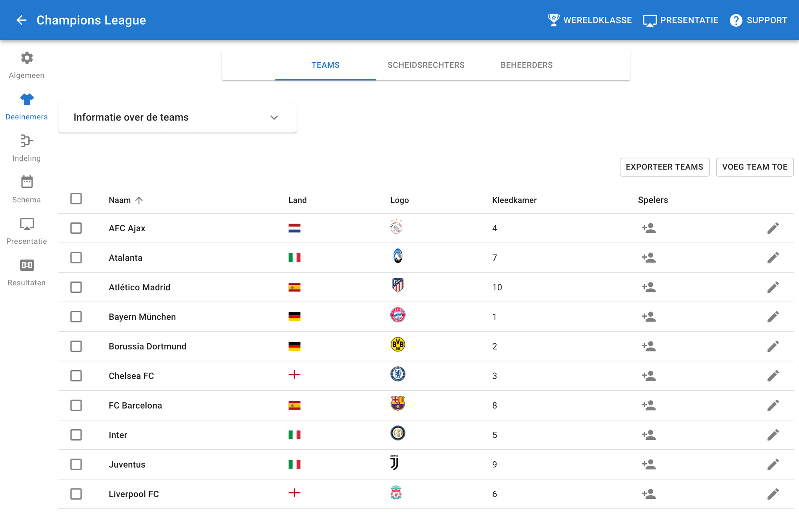Switch to the Scheidsrechters tab
The height and width of the screenshot is (514, 799).
[x=425, y=65]
